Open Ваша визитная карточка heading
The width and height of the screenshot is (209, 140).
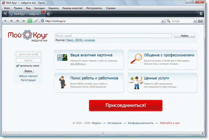click(91, 55)
